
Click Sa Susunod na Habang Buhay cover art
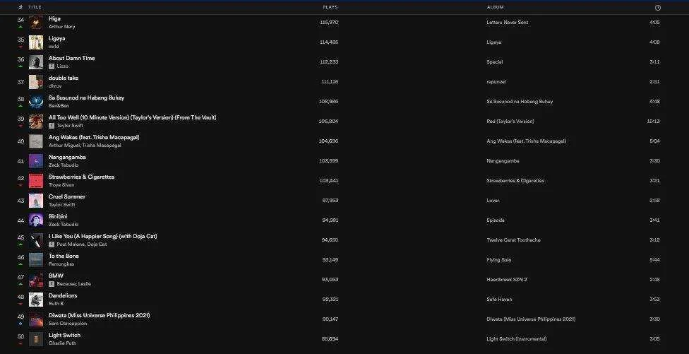[x=36, y=102]
